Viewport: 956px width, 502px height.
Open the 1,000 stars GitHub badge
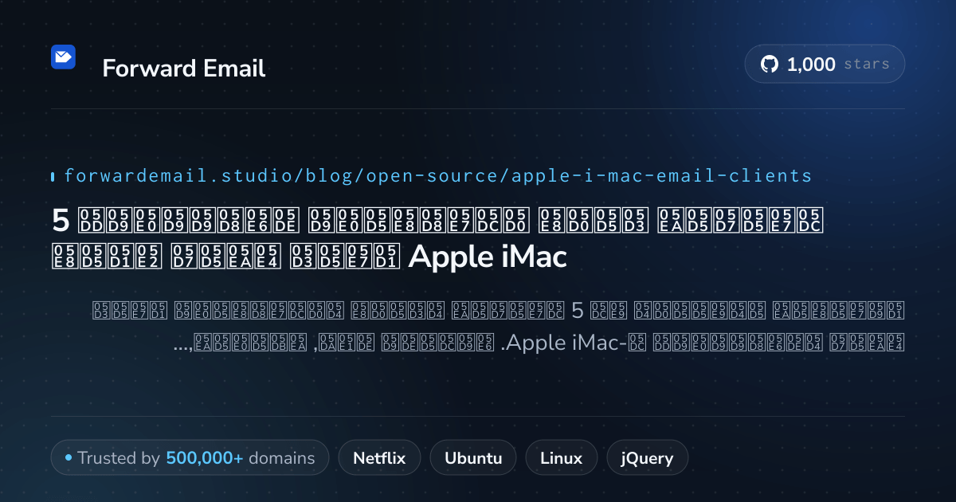(x=825, y=64)
